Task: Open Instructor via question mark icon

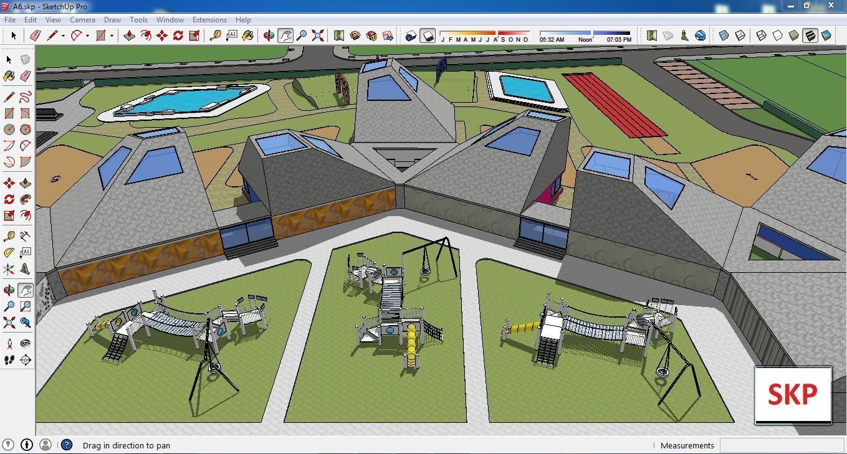Action: click(x=67, y=445)
